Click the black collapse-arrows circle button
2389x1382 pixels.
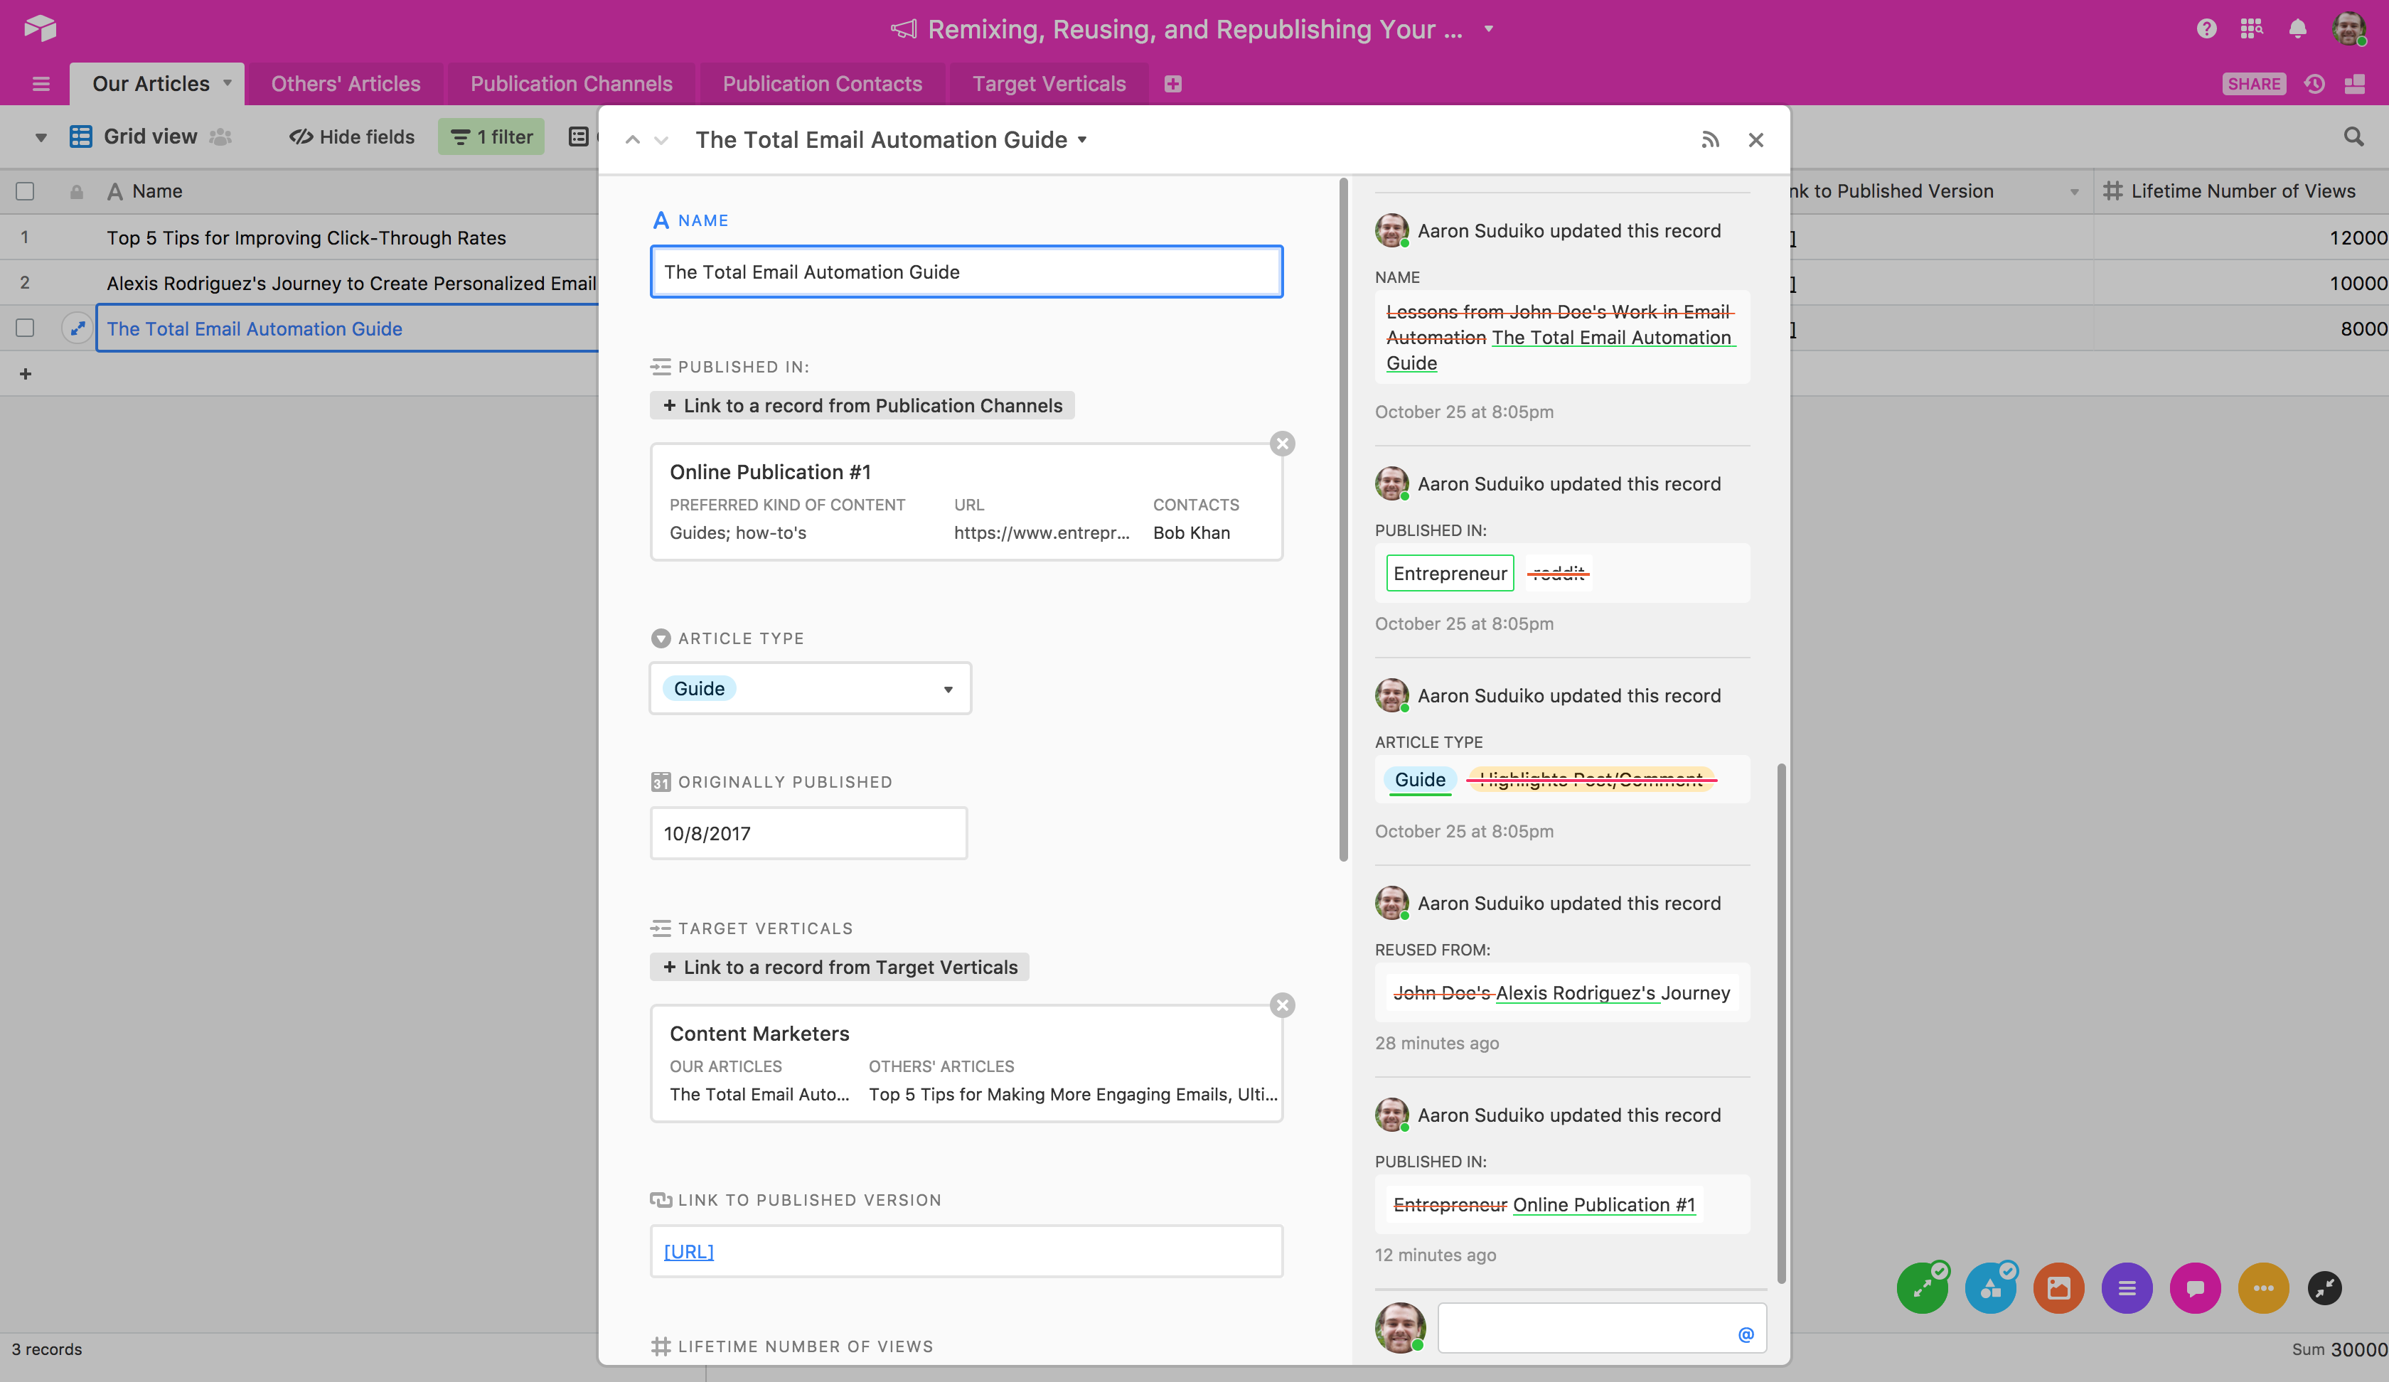tap(2324, 1288)
